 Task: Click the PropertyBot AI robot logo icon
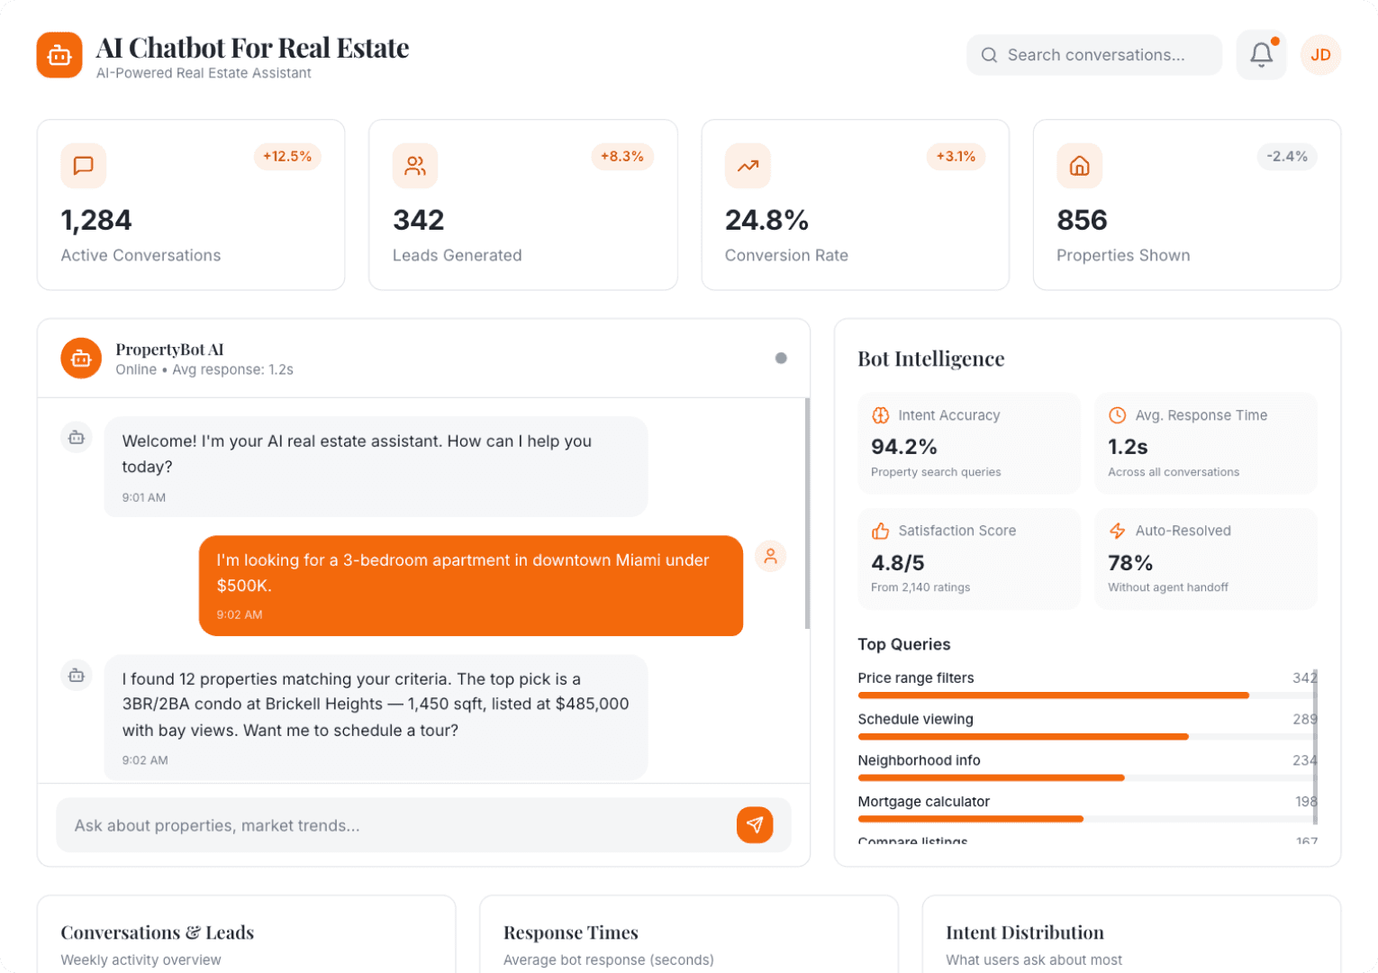pyautogui.click(x=80, y=358)
